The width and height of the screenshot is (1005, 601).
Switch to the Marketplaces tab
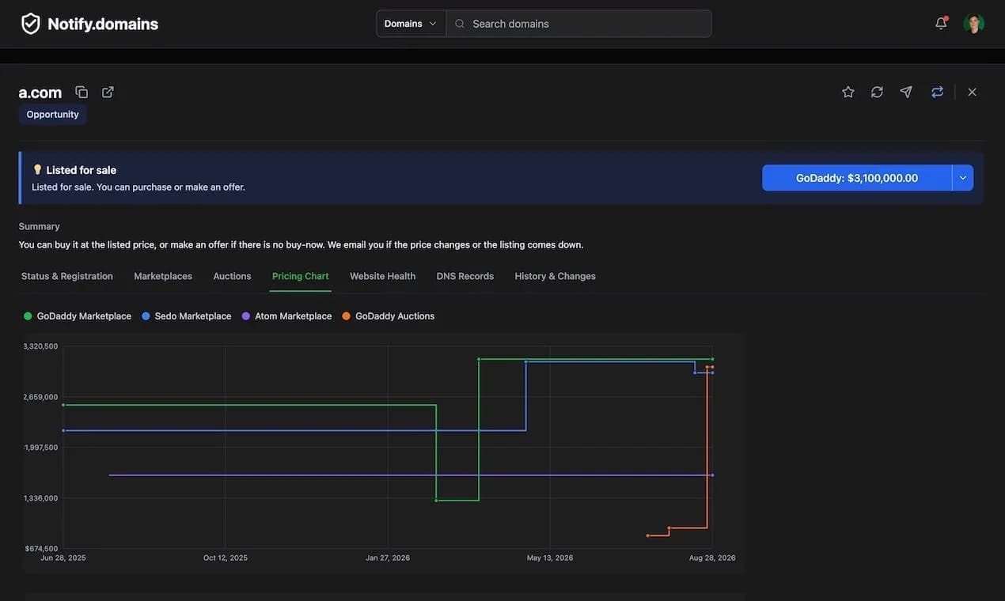pyautogui.click(x=163, y=276)
